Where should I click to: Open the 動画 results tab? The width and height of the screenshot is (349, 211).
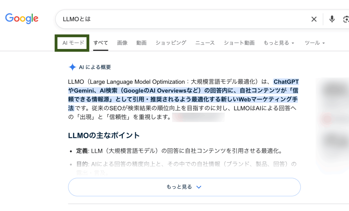[x=141, y=43]
